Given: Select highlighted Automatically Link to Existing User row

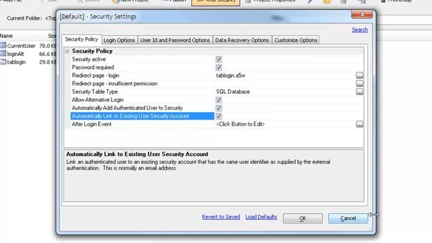Looking at the screenshot, I should point(142,116).
